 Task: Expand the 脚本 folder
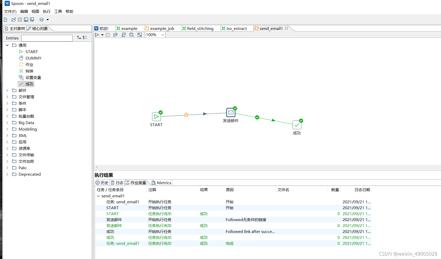[7, 110]
